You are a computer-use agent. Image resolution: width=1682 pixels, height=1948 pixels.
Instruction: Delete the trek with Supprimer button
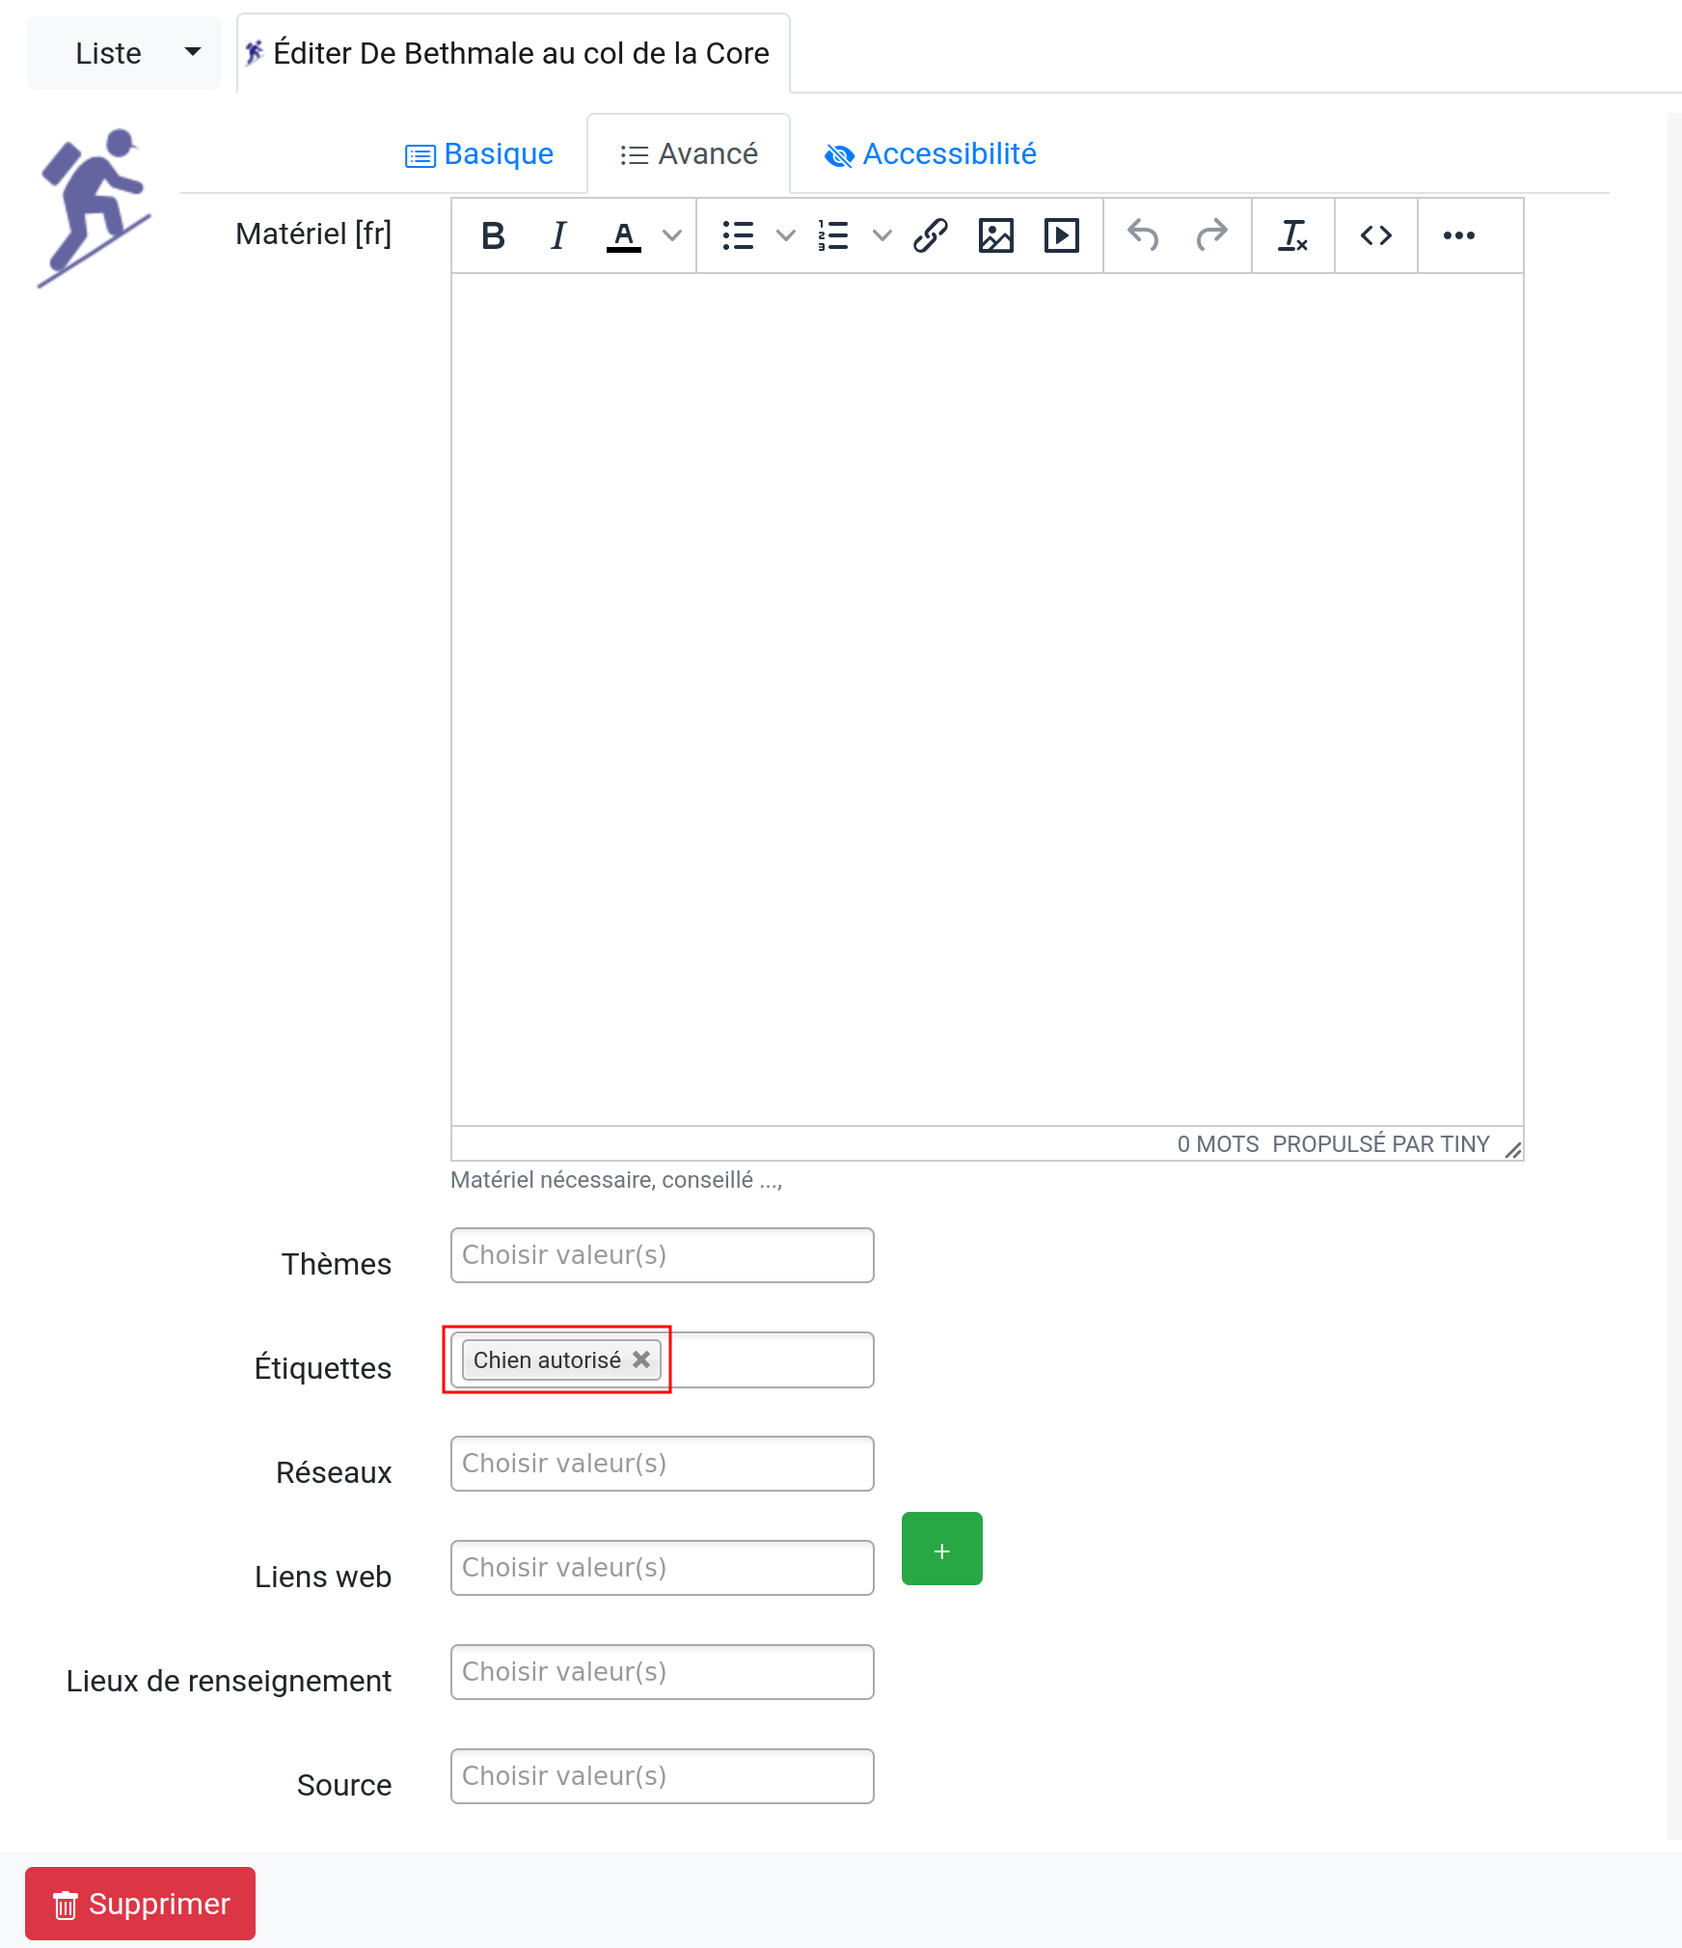(x=141, y=1904)
